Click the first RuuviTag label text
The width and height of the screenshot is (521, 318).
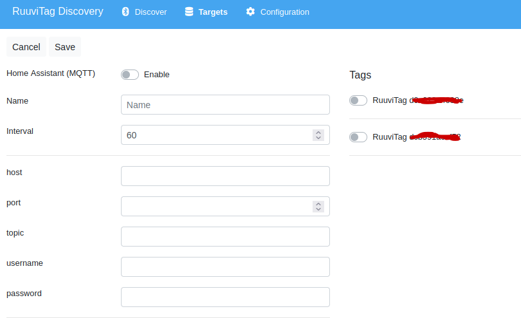click(x=417, y=100)
